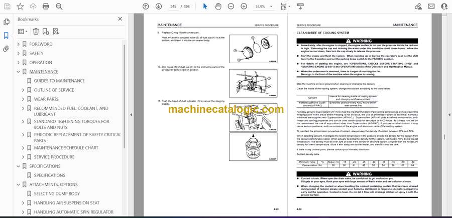This screenshot has width=452, height=218.
Task: Open SELECTING DUMP BODY bookmark
Action: (x=57, y=193)
